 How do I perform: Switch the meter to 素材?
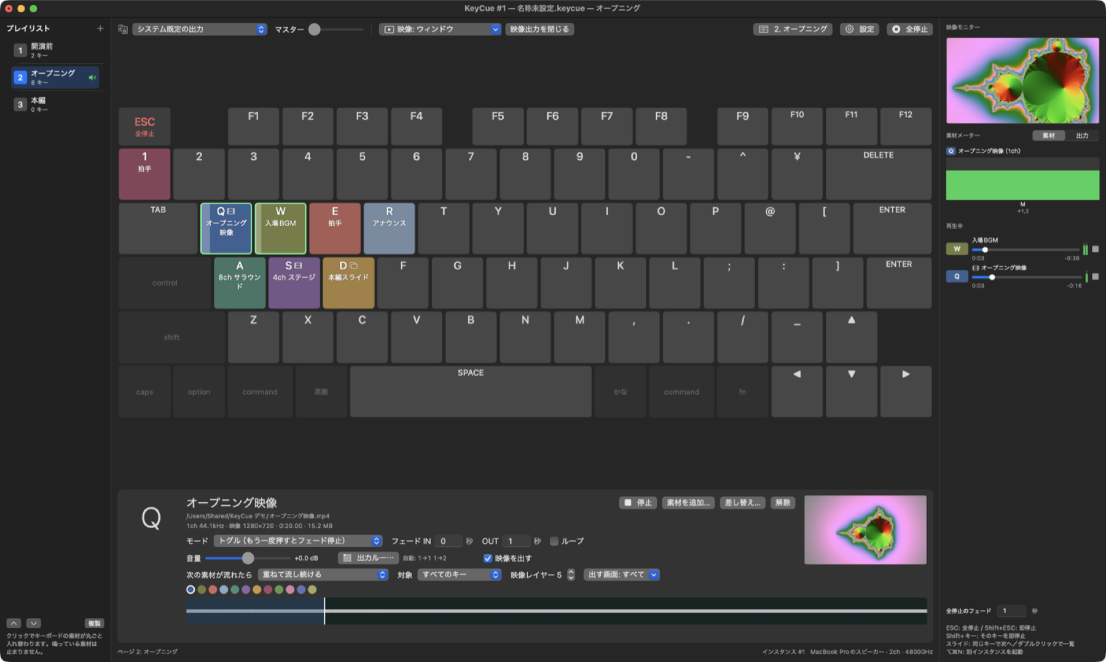click(1049, 135)
